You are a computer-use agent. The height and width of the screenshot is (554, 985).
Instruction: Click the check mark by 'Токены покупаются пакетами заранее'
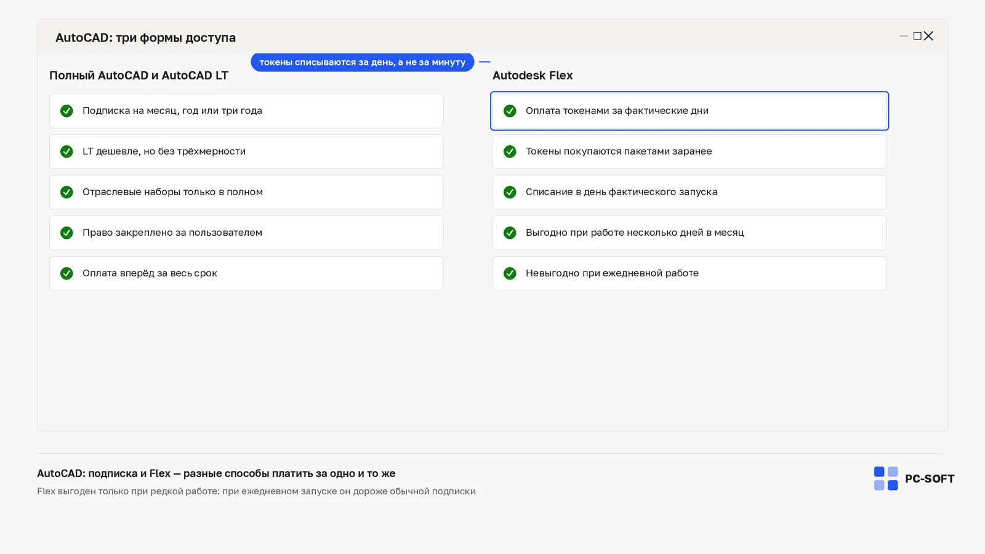click(510, 151)
